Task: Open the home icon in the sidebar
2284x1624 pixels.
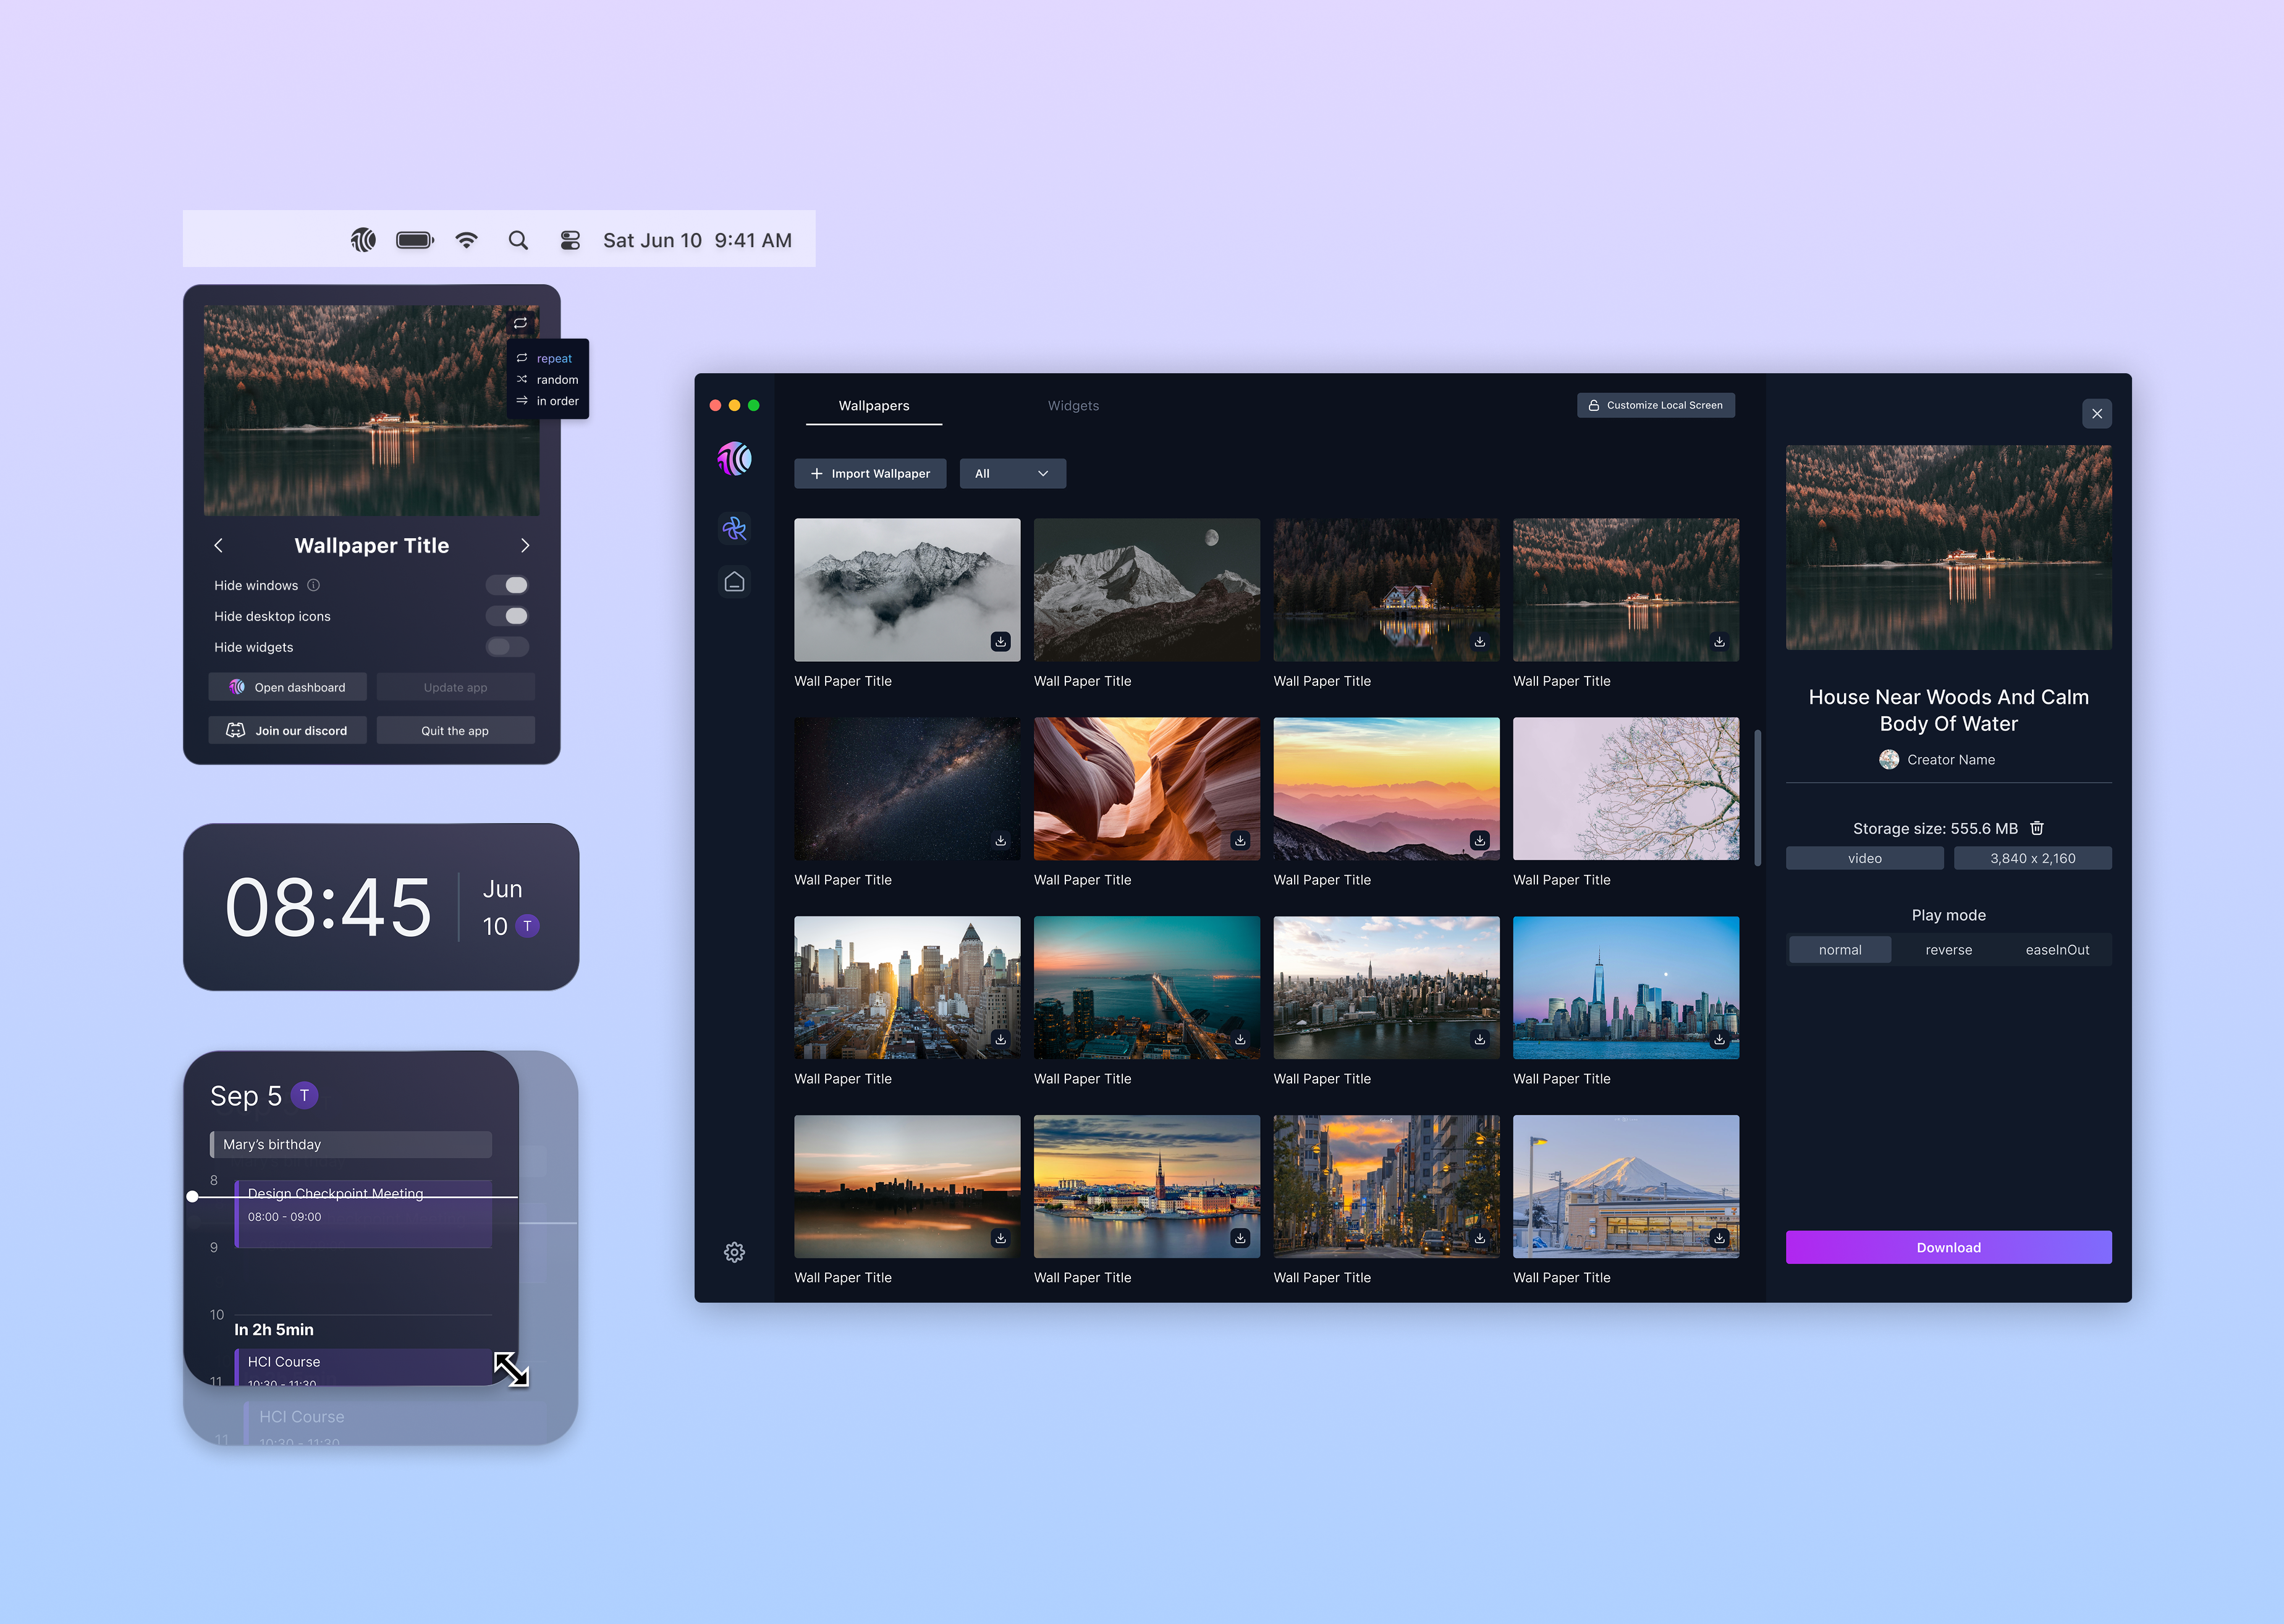Action: click(x=734, y=581)
